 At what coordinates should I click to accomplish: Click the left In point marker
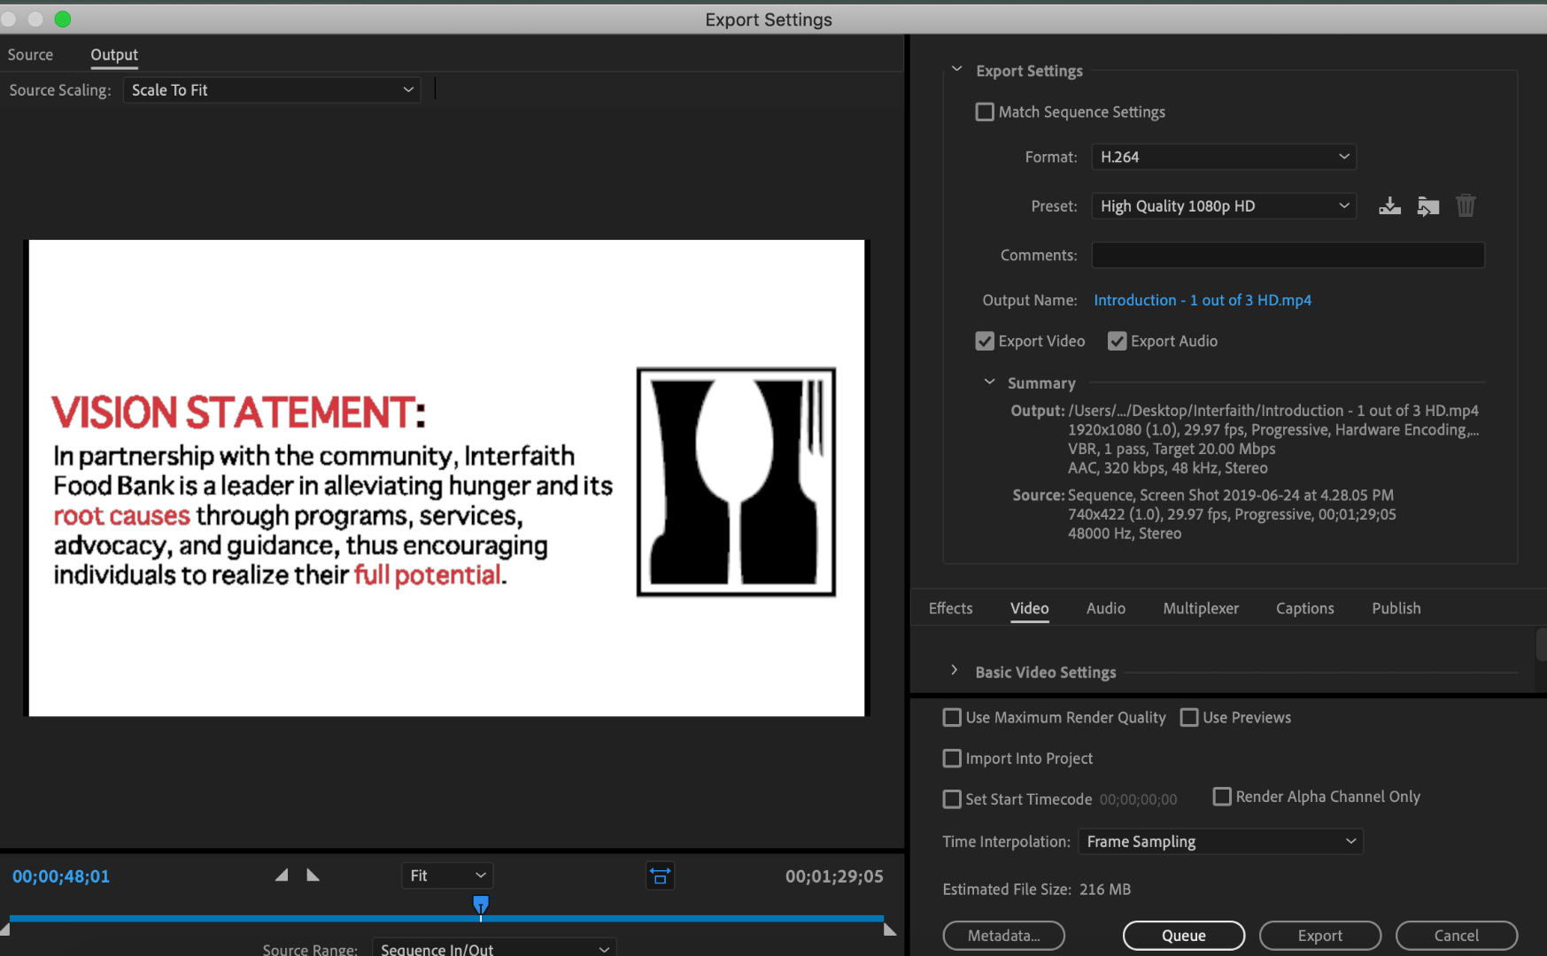coord(4,929)
